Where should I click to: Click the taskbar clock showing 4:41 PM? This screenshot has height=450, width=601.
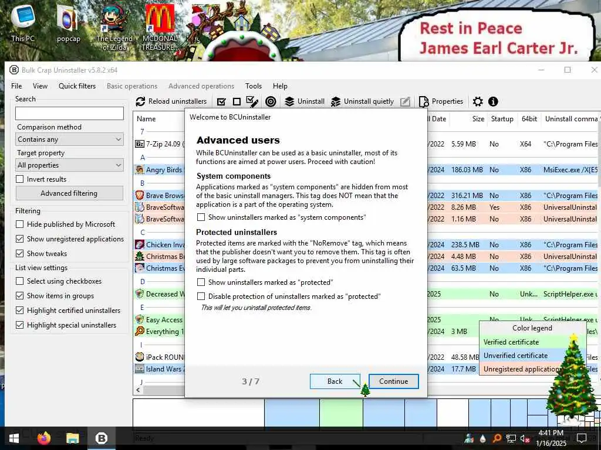551,438
